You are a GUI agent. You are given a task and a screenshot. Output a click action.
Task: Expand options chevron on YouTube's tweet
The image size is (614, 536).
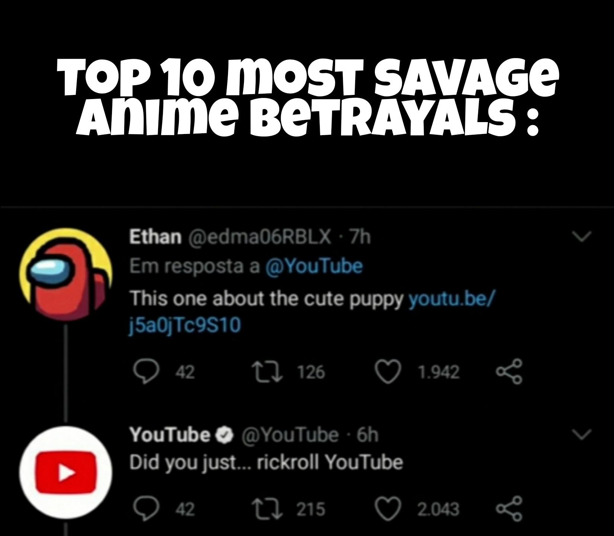click(581, 434)
